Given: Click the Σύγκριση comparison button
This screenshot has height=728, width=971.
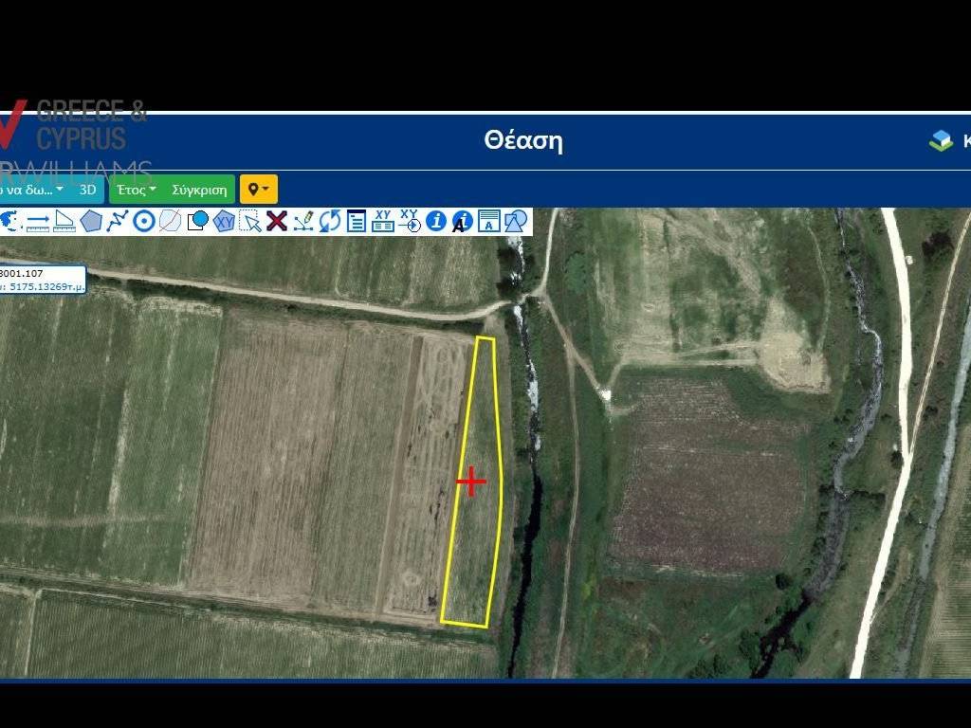Looking at the screenshot, I should click(x=199, y=190).
